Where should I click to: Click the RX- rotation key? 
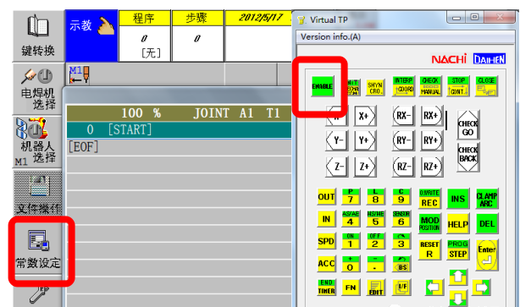tap(403, 116)
